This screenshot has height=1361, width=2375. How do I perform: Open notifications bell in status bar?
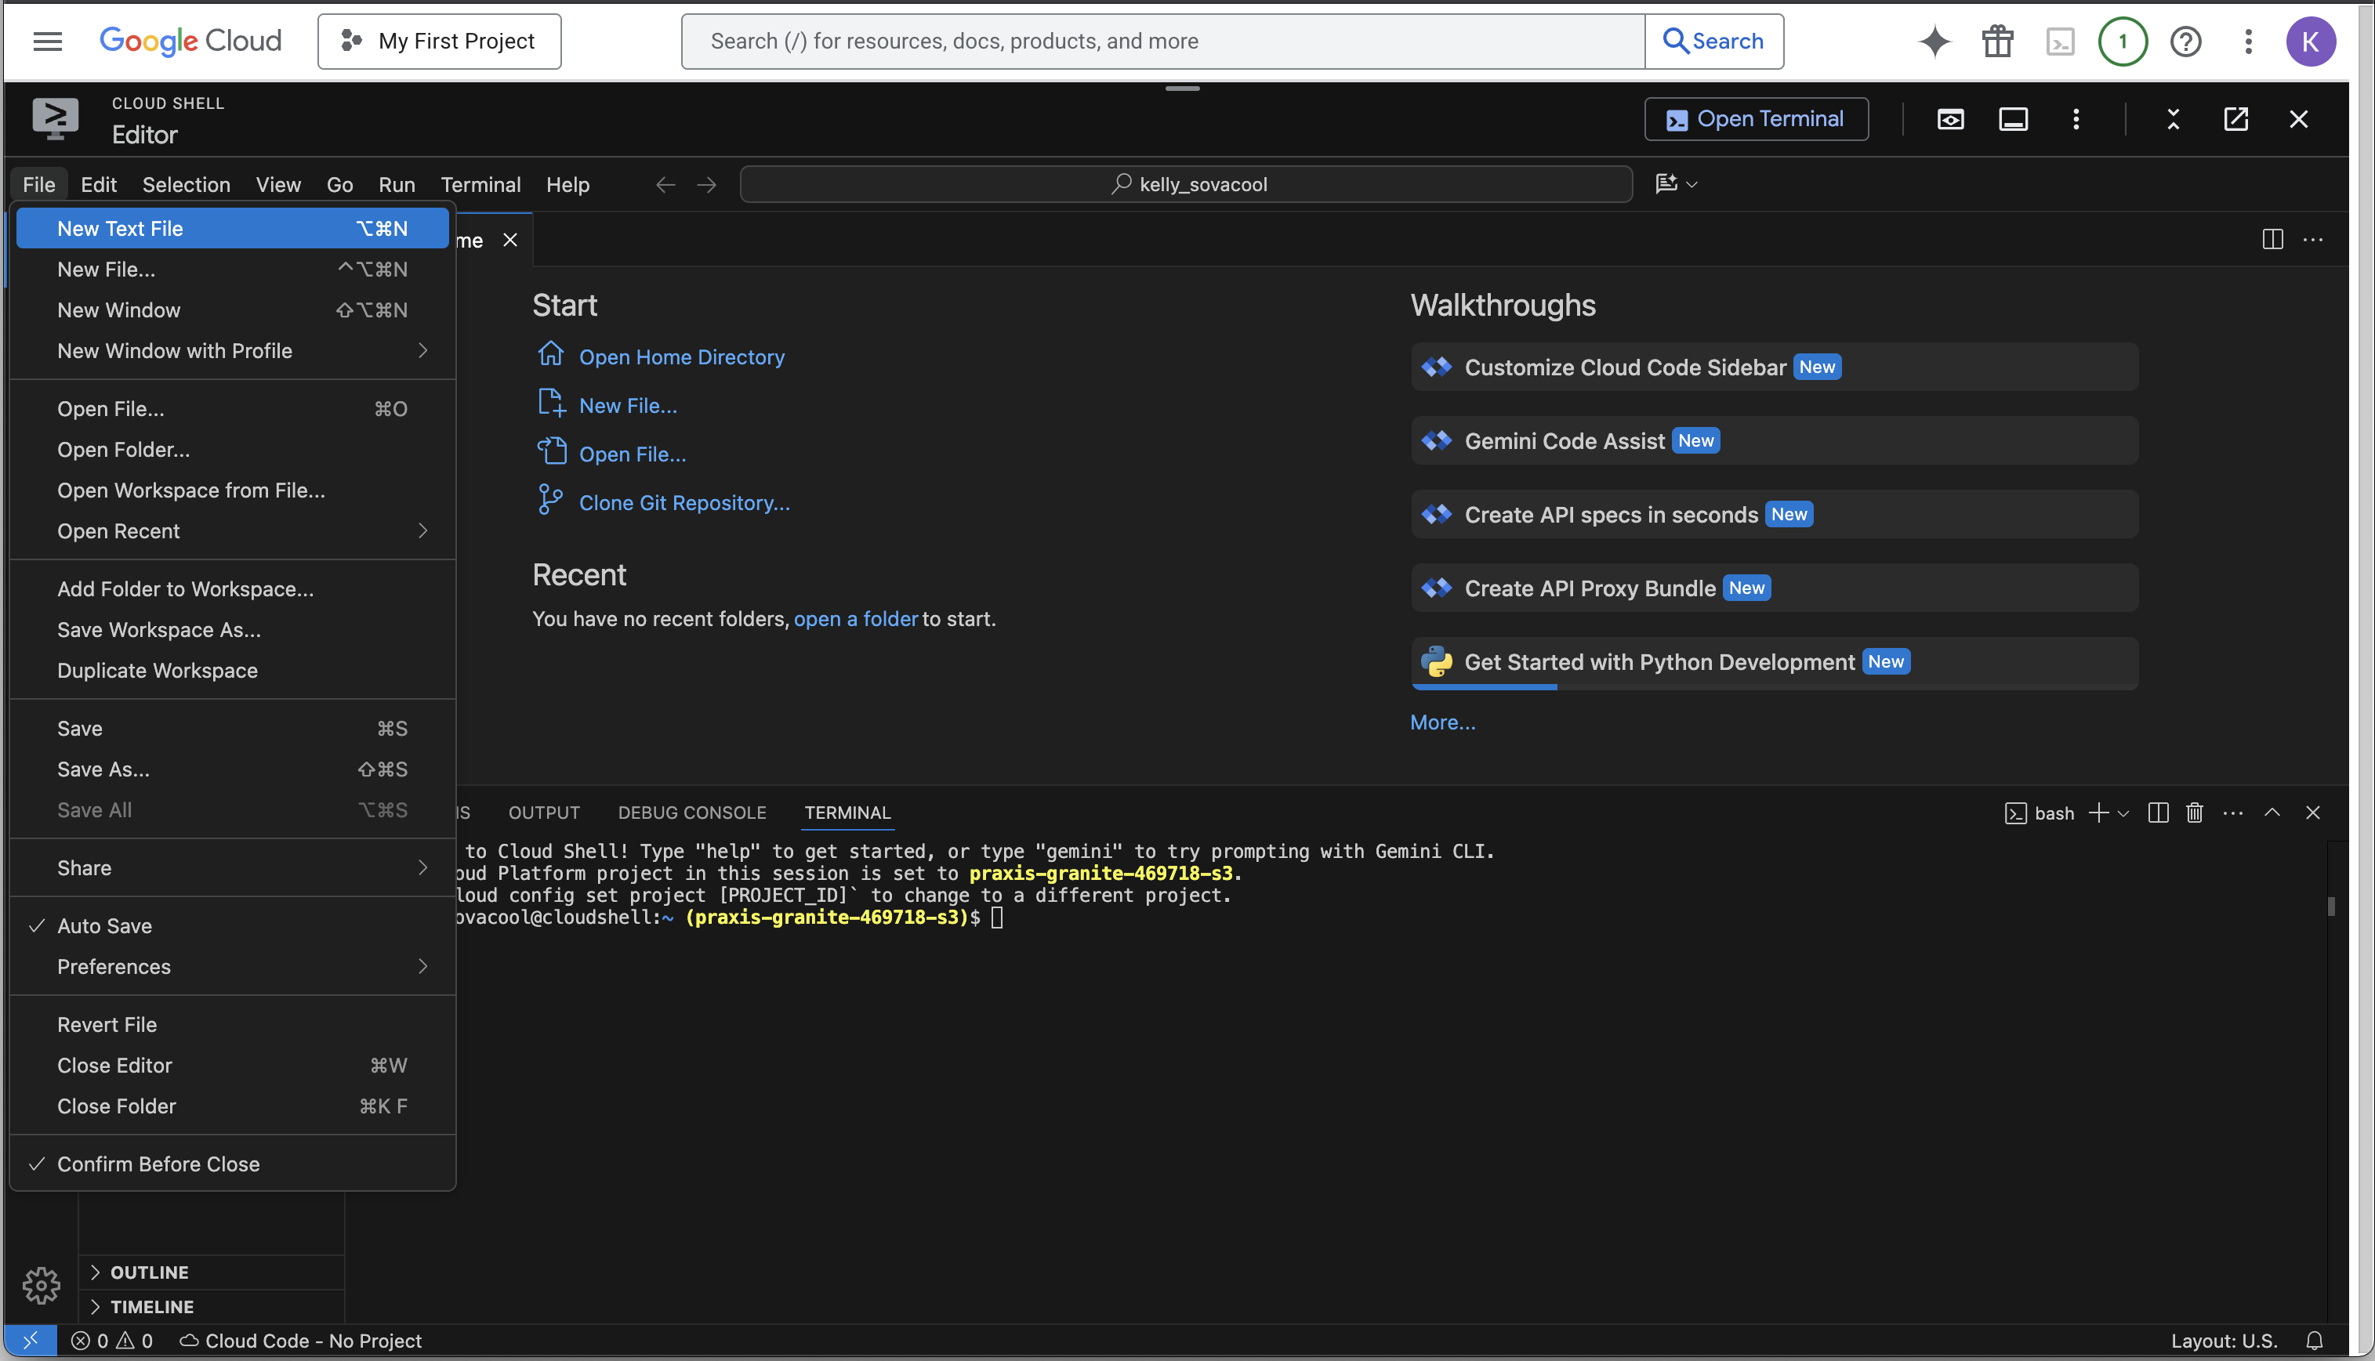(2315, 1341)
